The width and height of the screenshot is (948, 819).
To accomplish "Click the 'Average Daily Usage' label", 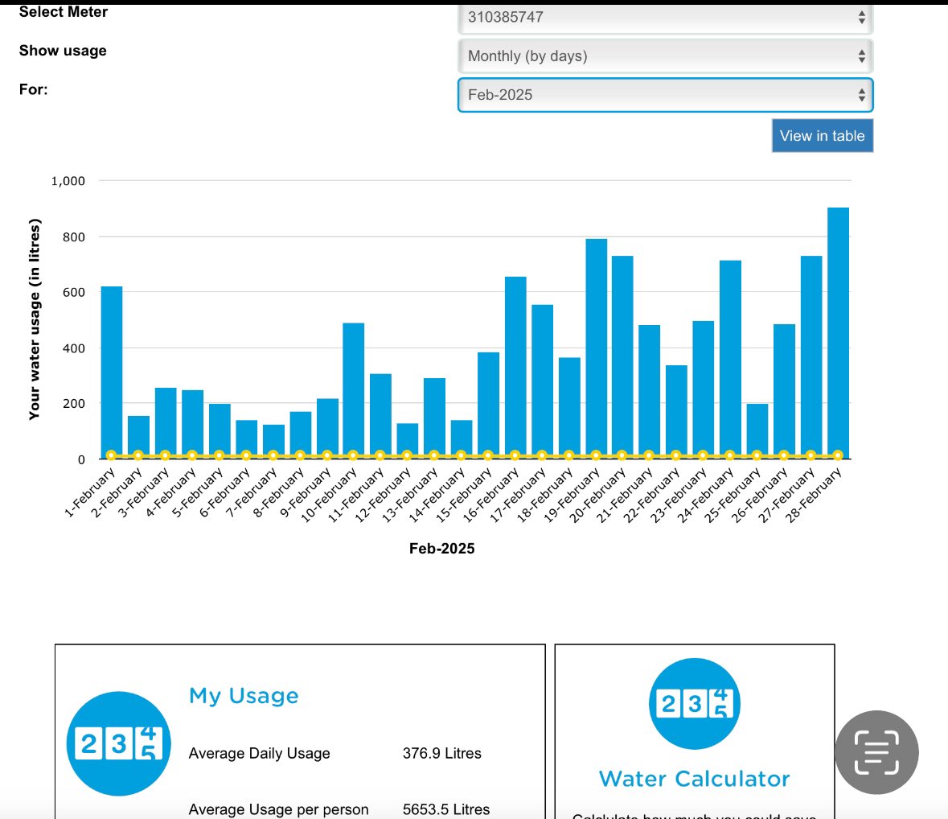I will click(260, 754).
